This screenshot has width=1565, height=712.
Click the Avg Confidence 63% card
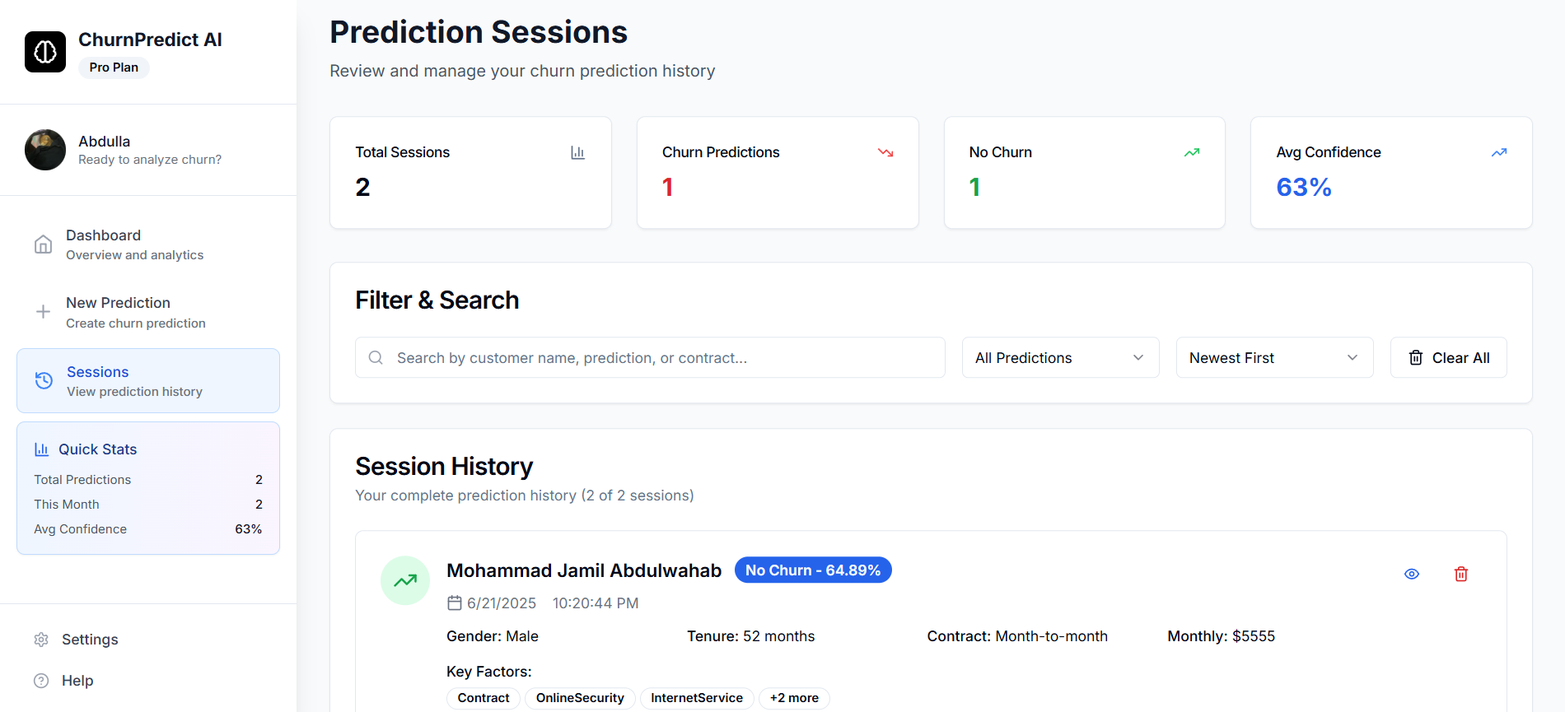pos(1391,173)
